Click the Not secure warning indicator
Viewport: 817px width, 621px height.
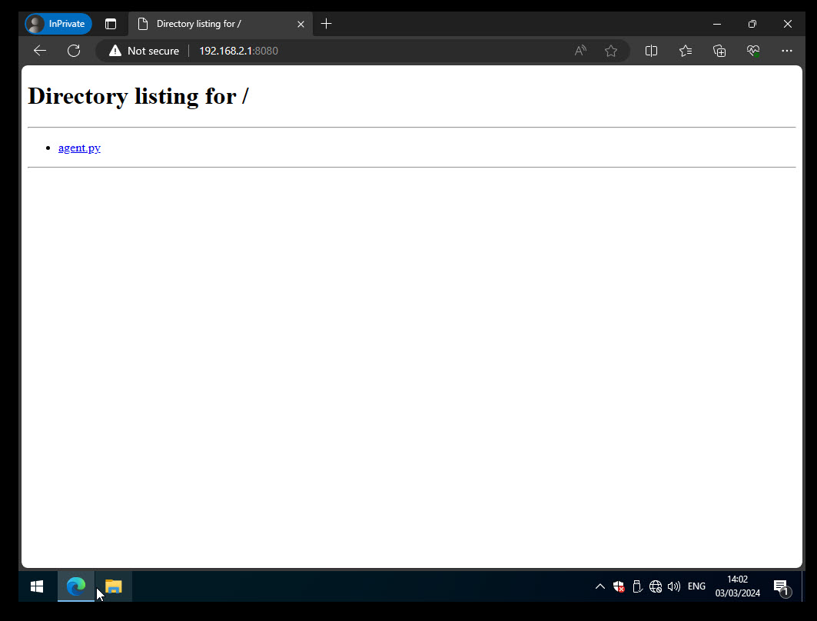144,51
